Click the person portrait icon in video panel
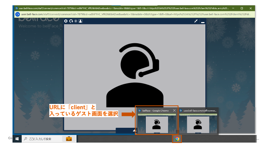Image resolution: width=269 pixels, height=146 pixels. click(80, 21)
